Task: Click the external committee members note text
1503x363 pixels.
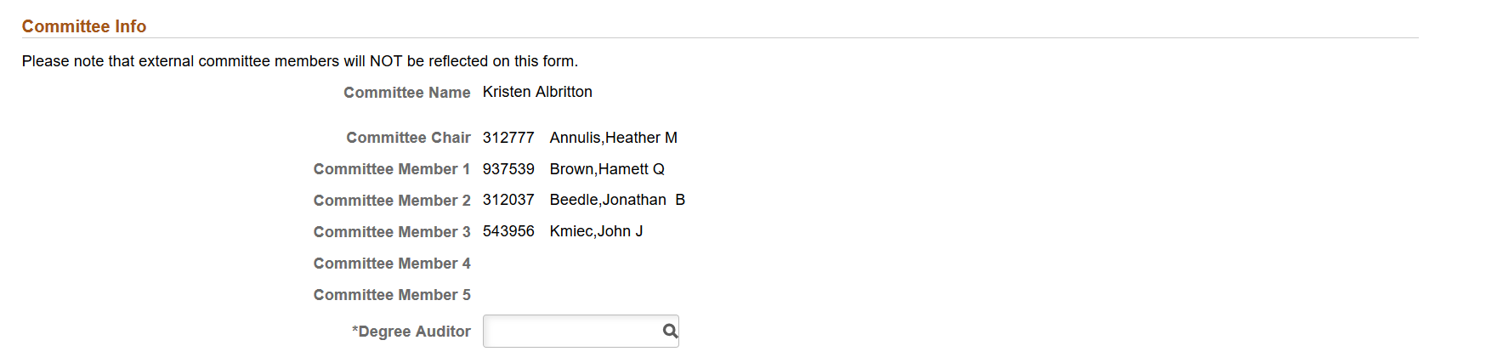Action: pyautogui.click(x=300, y=61)
